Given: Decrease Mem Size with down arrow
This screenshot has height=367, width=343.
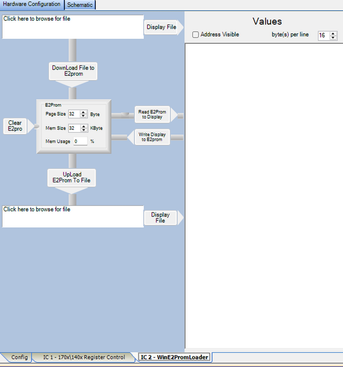Looking at the screenshot, I should click(83, 130).
